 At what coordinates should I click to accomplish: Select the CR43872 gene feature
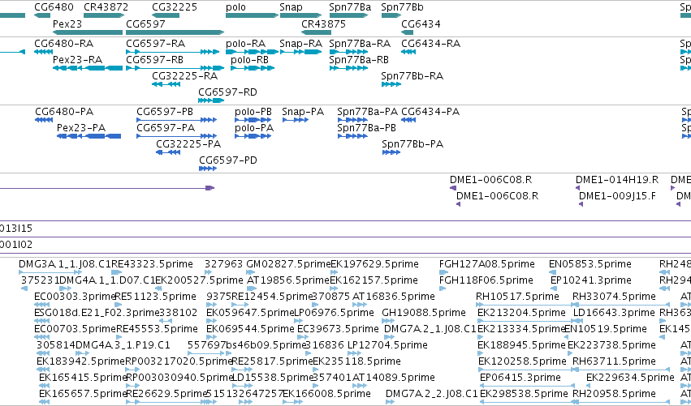pos(104,16)
